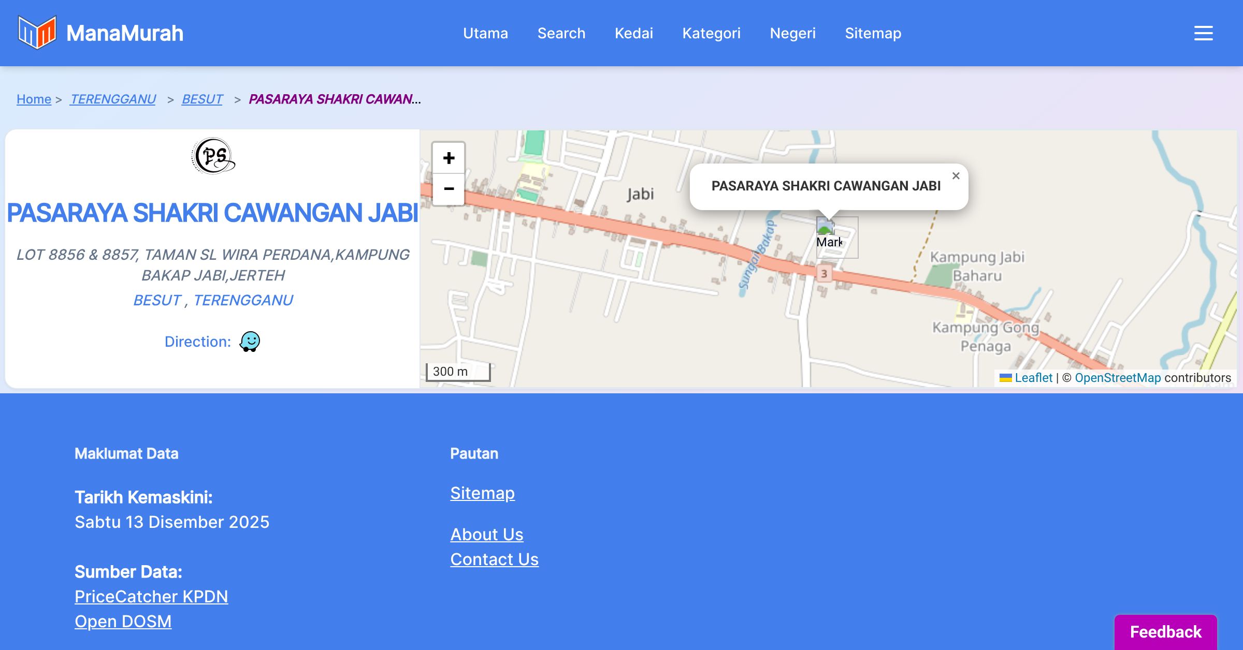Click the BESUT breadcrumb link
Image resolution: width=1243 pixels, height=650 pixels.
click(x=202, y=99)
